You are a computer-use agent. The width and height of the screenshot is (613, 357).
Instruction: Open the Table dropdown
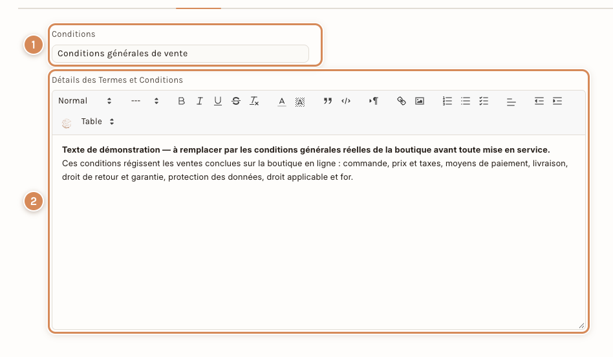click(x=98, y=122)
